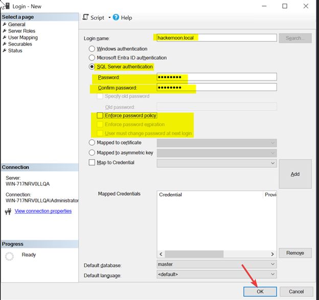Open View connection properties link

[x=43, y=211]
